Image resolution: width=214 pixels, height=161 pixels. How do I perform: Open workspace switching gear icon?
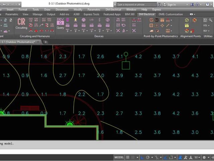[204, 157]
